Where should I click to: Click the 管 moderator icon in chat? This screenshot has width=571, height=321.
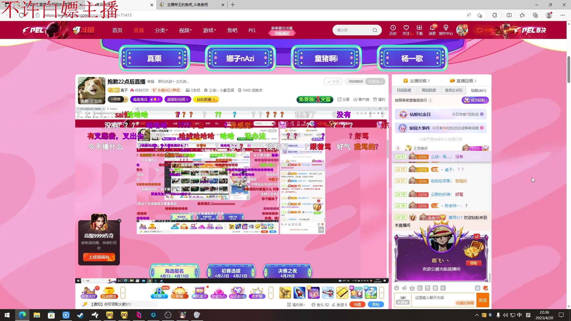click(x=427, y=288)
